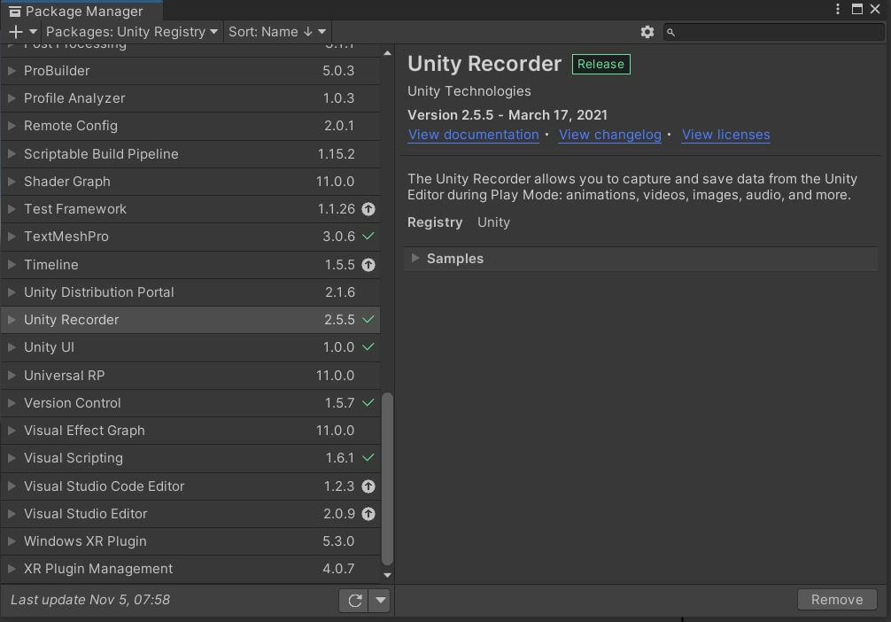Select the Visual Scripting package

pyautogui.click(x=190, y=458)
